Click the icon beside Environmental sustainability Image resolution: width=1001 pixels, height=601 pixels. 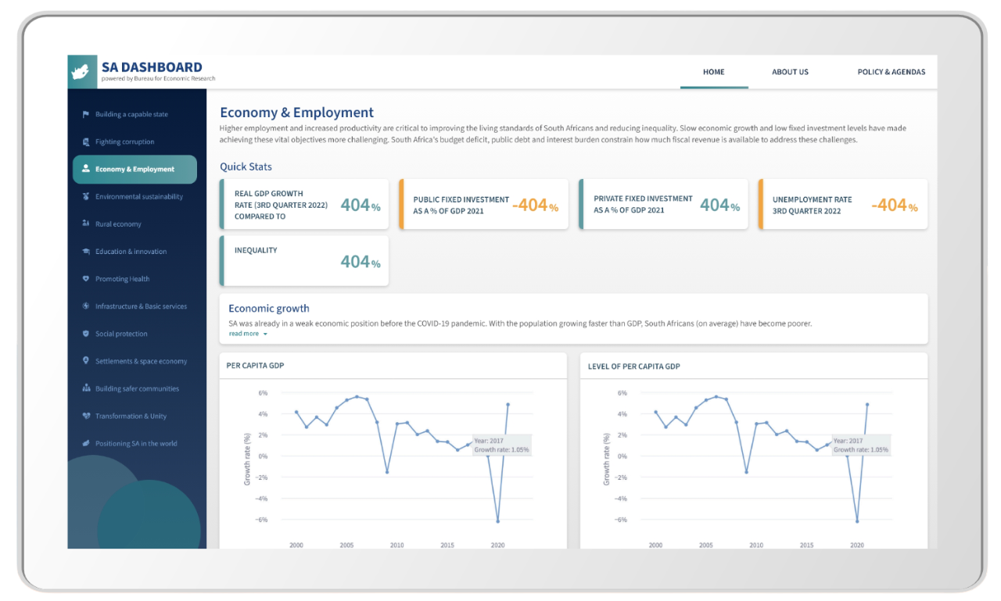(86, 196)
